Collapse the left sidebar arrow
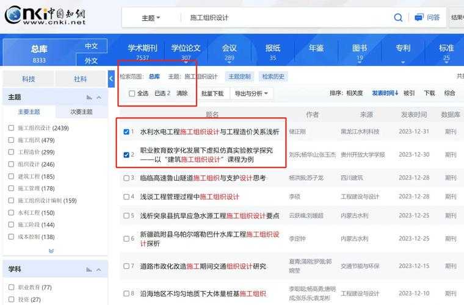The width and height of the screenshot is (464, 305). pos(111,79)
